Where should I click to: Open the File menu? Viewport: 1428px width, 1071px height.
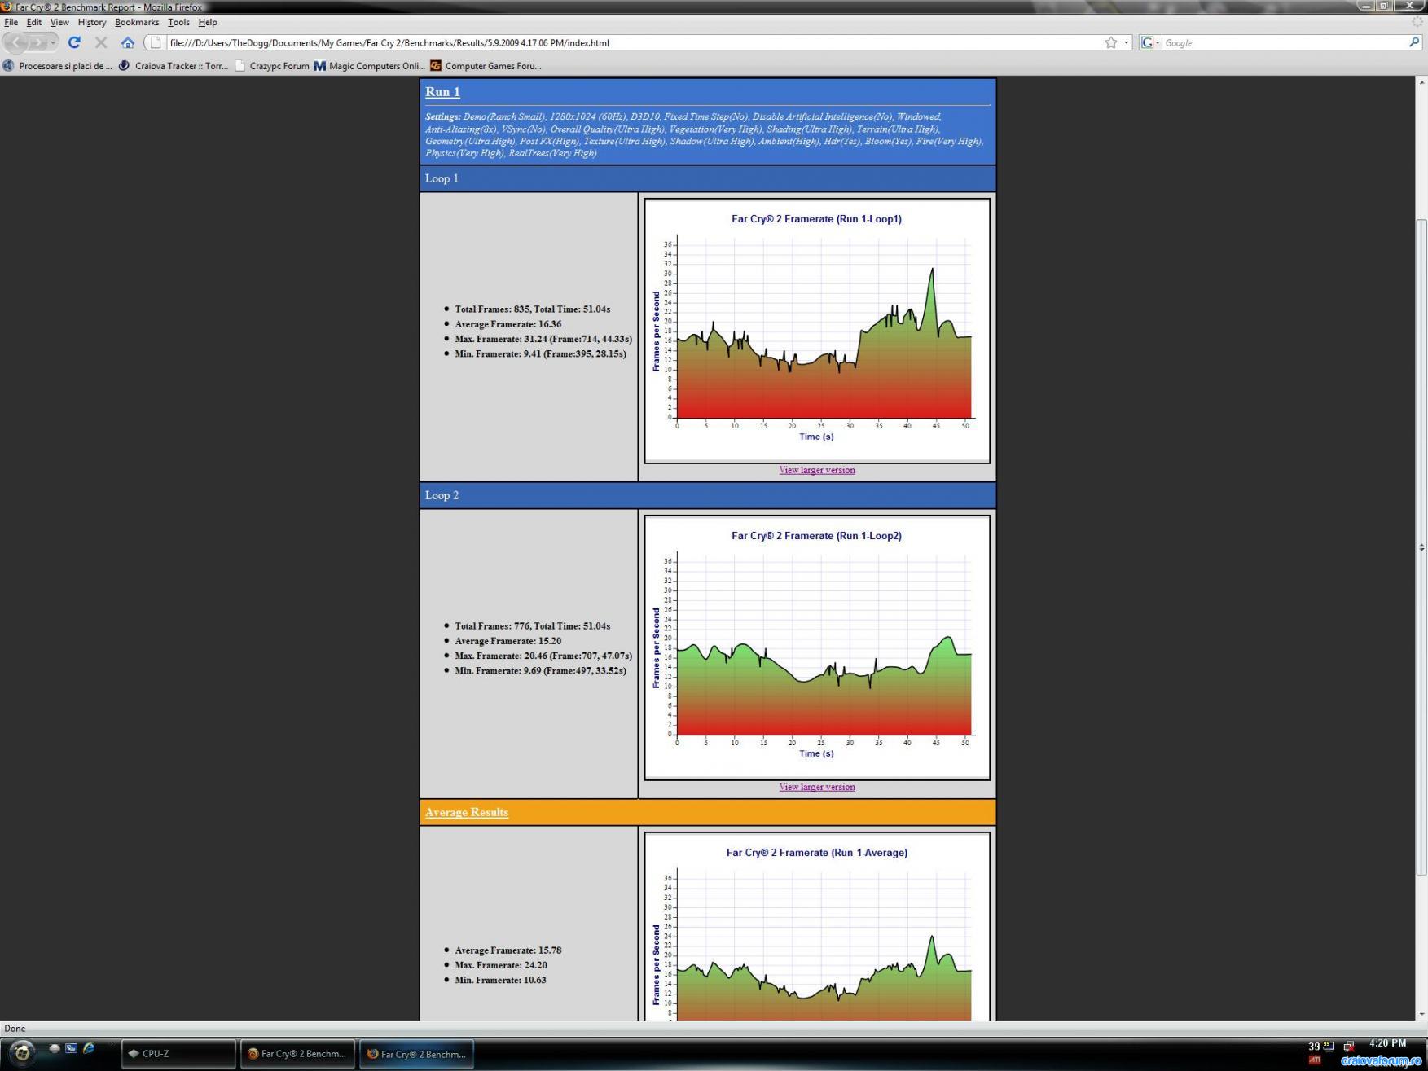click(x=11, y=22)
